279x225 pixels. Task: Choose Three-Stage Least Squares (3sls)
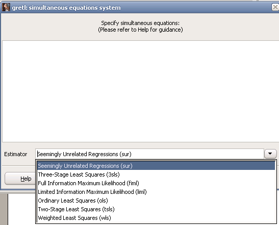click(156, 174)
